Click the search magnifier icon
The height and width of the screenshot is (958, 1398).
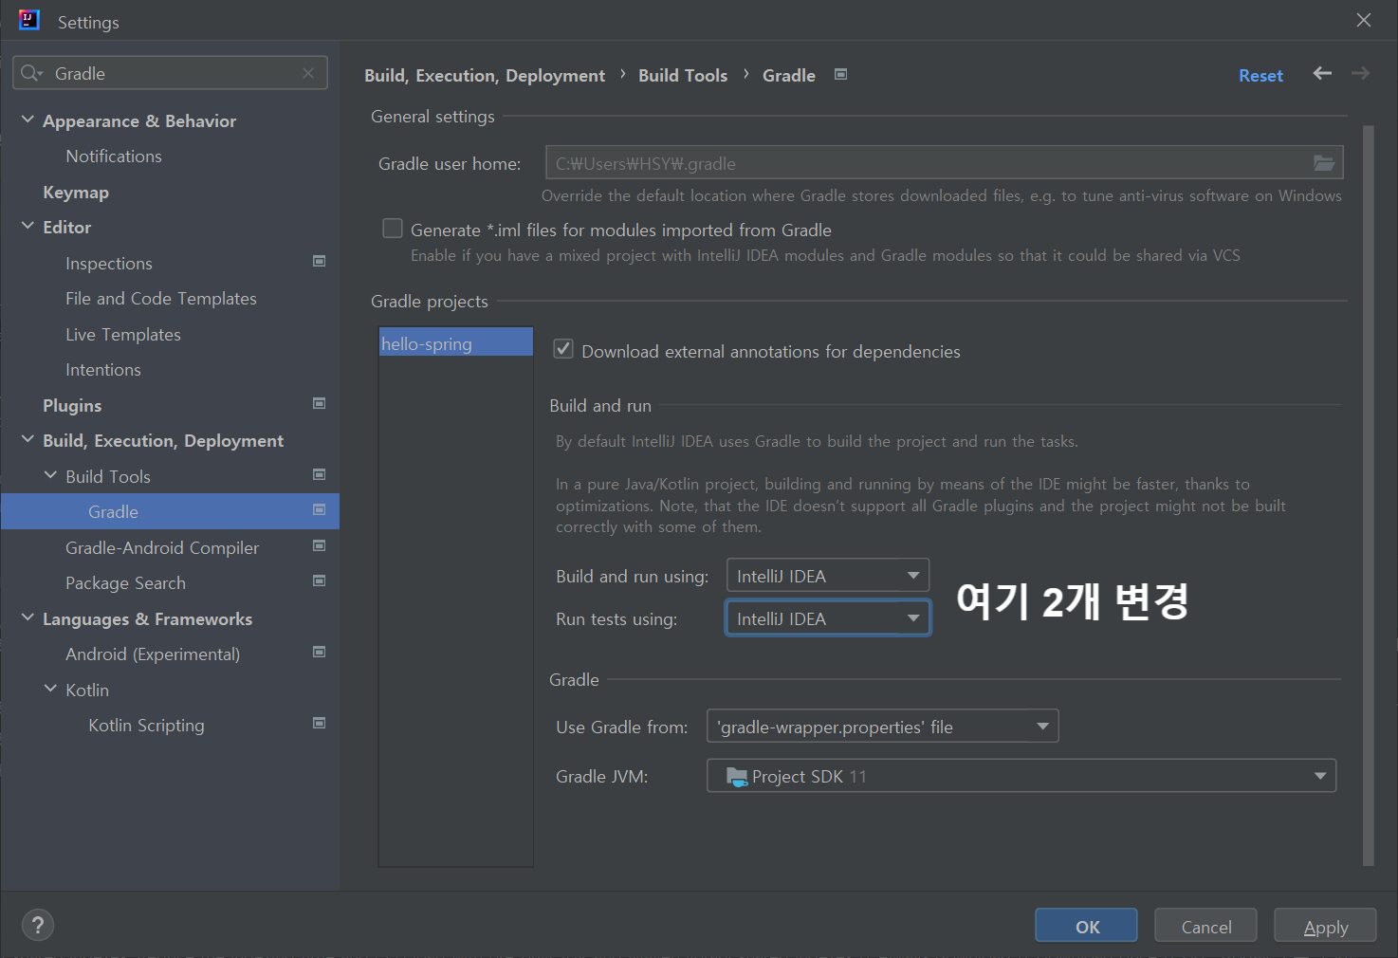pos(31,73)
